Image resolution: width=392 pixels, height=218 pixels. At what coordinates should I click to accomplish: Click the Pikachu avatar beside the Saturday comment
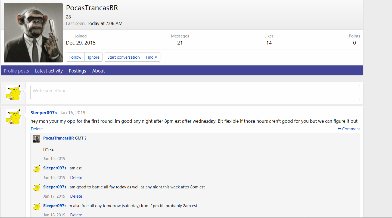pos(36,206)
